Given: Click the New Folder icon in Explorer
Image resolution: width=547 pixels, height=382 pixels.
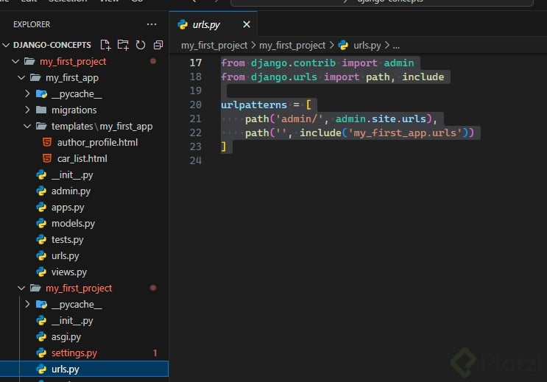Looking at the screenshot, I should [123, 45].
